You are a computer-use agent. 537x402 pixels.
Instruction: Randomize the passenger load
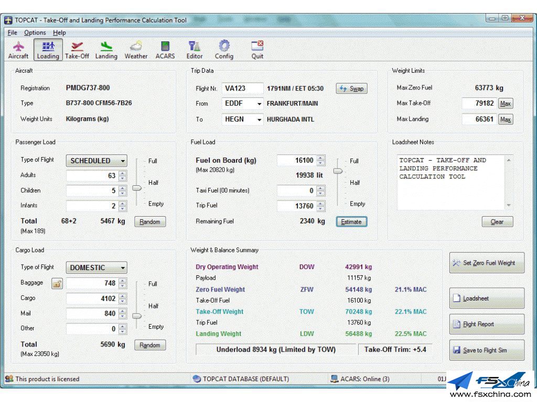pos(150,222)
